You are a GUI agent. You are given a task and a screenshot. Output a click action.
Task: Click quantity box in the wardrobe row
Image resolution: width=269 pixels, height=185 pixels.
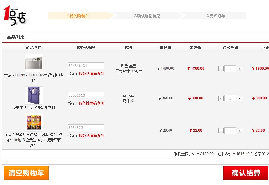(x=230, y=98)
